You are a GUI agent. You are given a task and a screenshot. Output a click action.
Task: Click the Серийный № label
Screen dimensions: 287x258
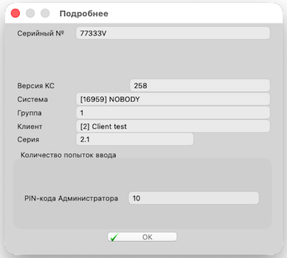[x=41, y=33]
